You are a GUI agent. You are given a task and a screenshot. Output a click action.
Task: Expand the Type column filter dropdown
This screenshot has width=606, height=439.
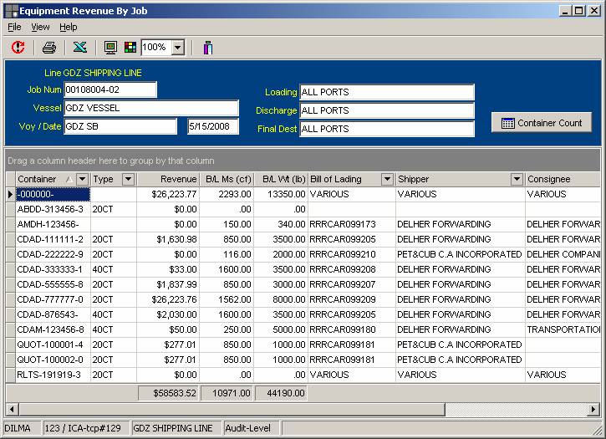[128, 179]
